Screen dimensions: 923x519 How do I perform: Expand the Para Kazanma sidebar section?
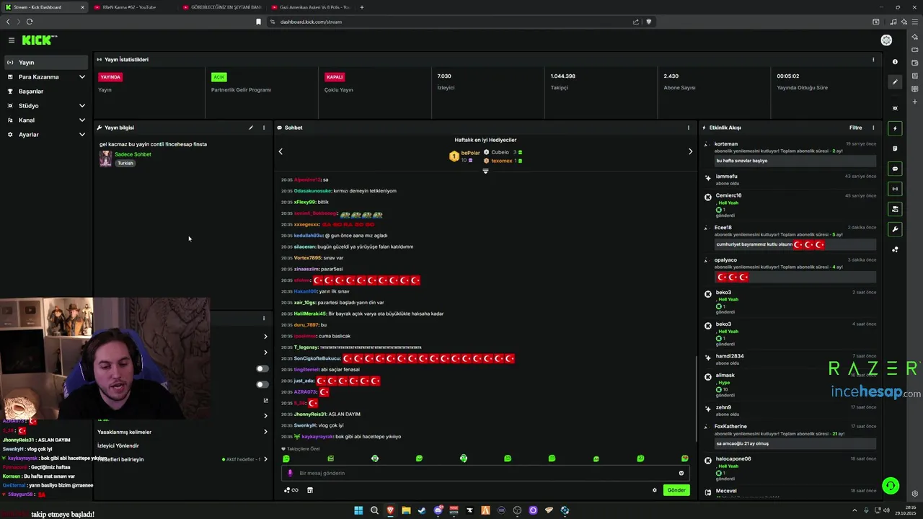(47, 77)
